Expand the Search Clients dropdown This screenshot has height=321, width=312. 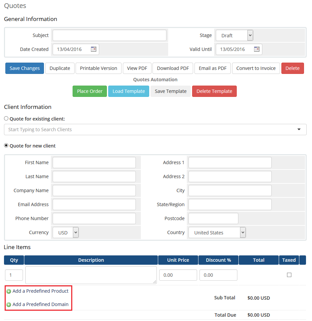tap(299, 130)
